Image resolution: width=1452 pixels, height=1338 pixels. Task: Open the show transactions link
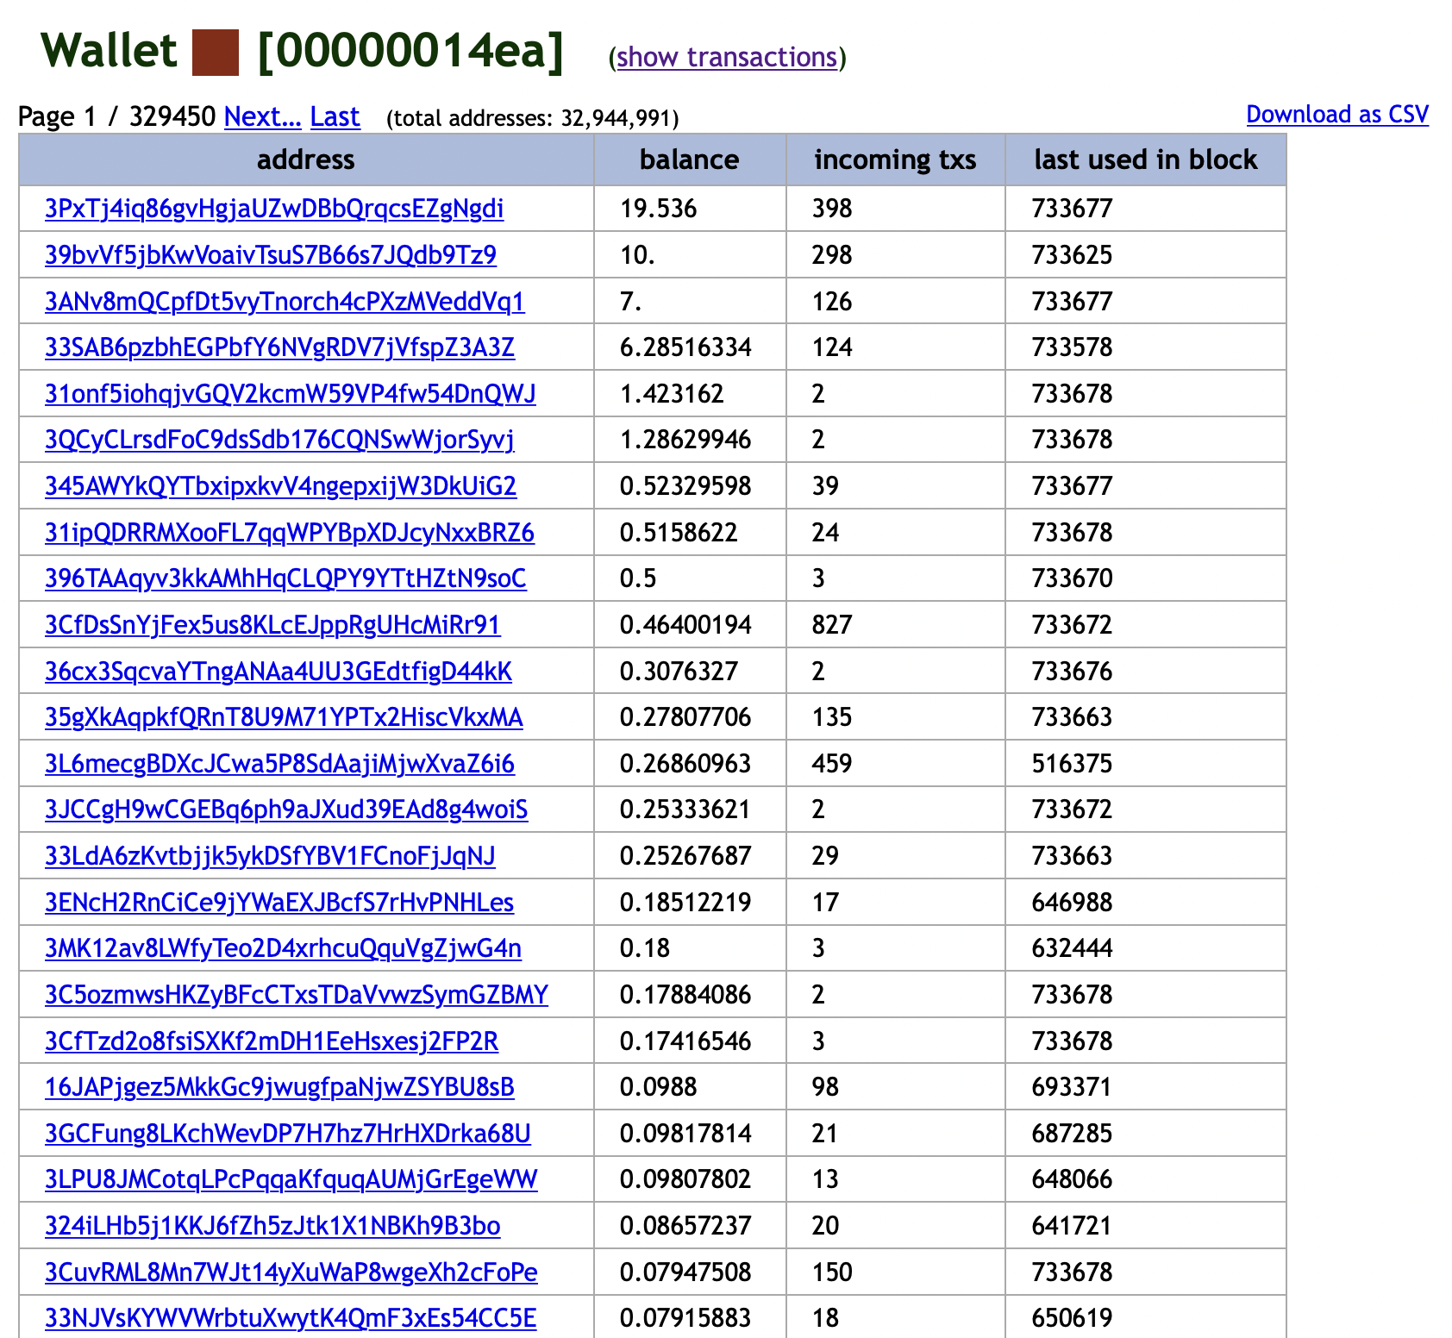click(727, 57)
